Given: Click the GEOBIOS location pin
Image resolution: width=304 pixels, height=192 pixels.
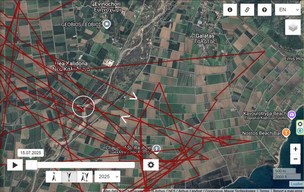Looking at the screenshot, I should (107, 24).
